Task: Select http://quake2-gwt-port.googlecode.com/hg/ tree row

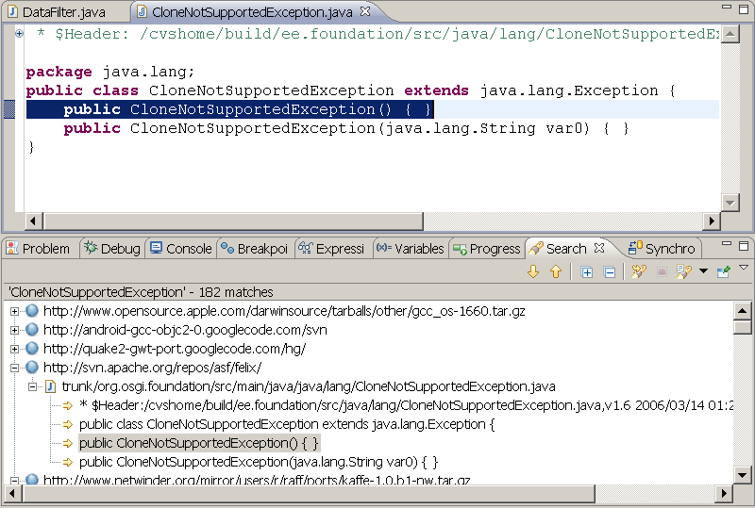Action: point(175,349)
